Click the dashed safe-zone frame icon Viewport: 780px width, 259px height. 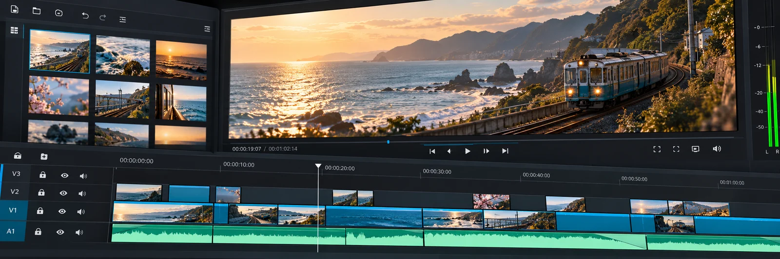[676, 149]
